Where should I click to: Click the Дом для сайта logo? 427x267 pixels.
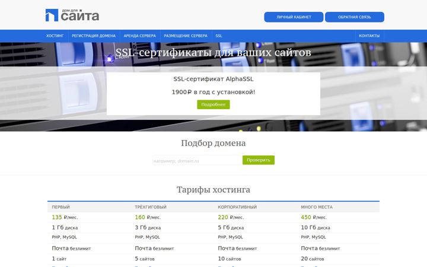(72, 15)
